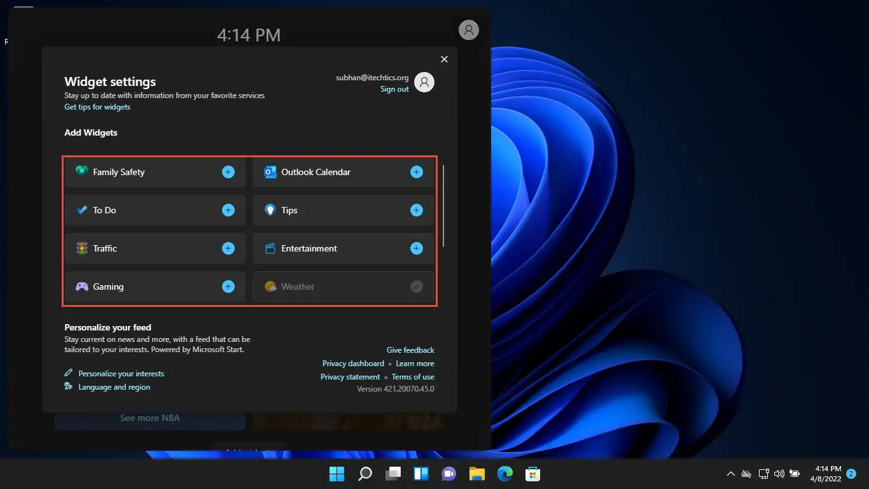Click the subhan@itechtics.org account email
869x489 pixels.
(372, 78)
